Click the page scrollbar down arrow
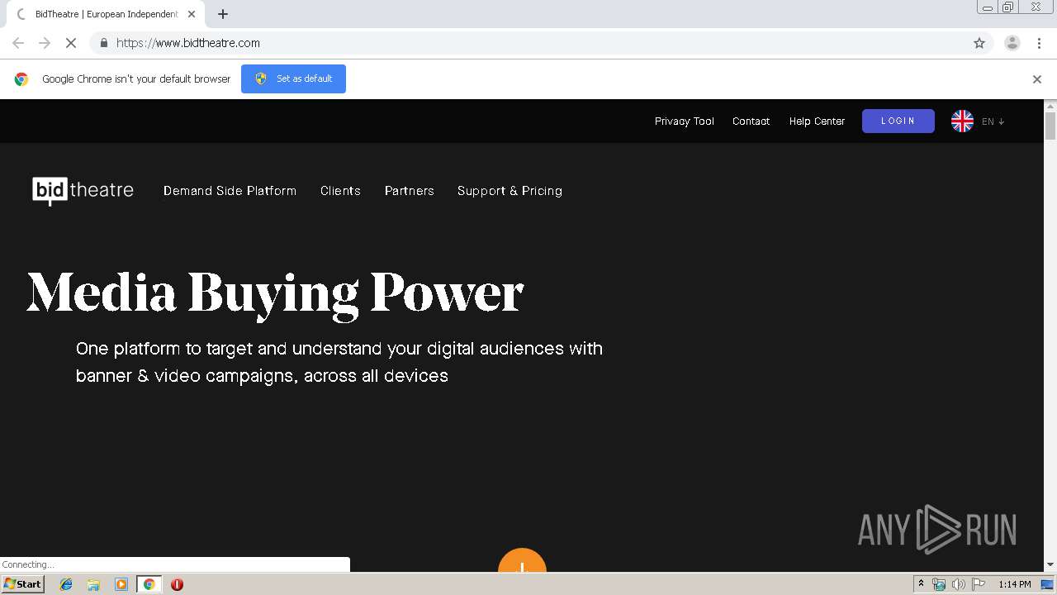 click(x=1050, y=565)
